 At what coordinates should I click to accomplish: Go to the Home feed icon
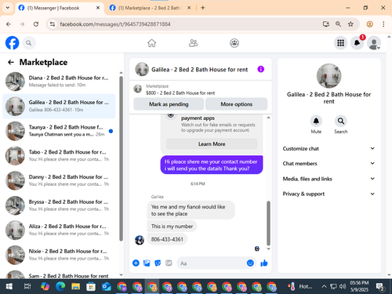[x=151, y=43]
